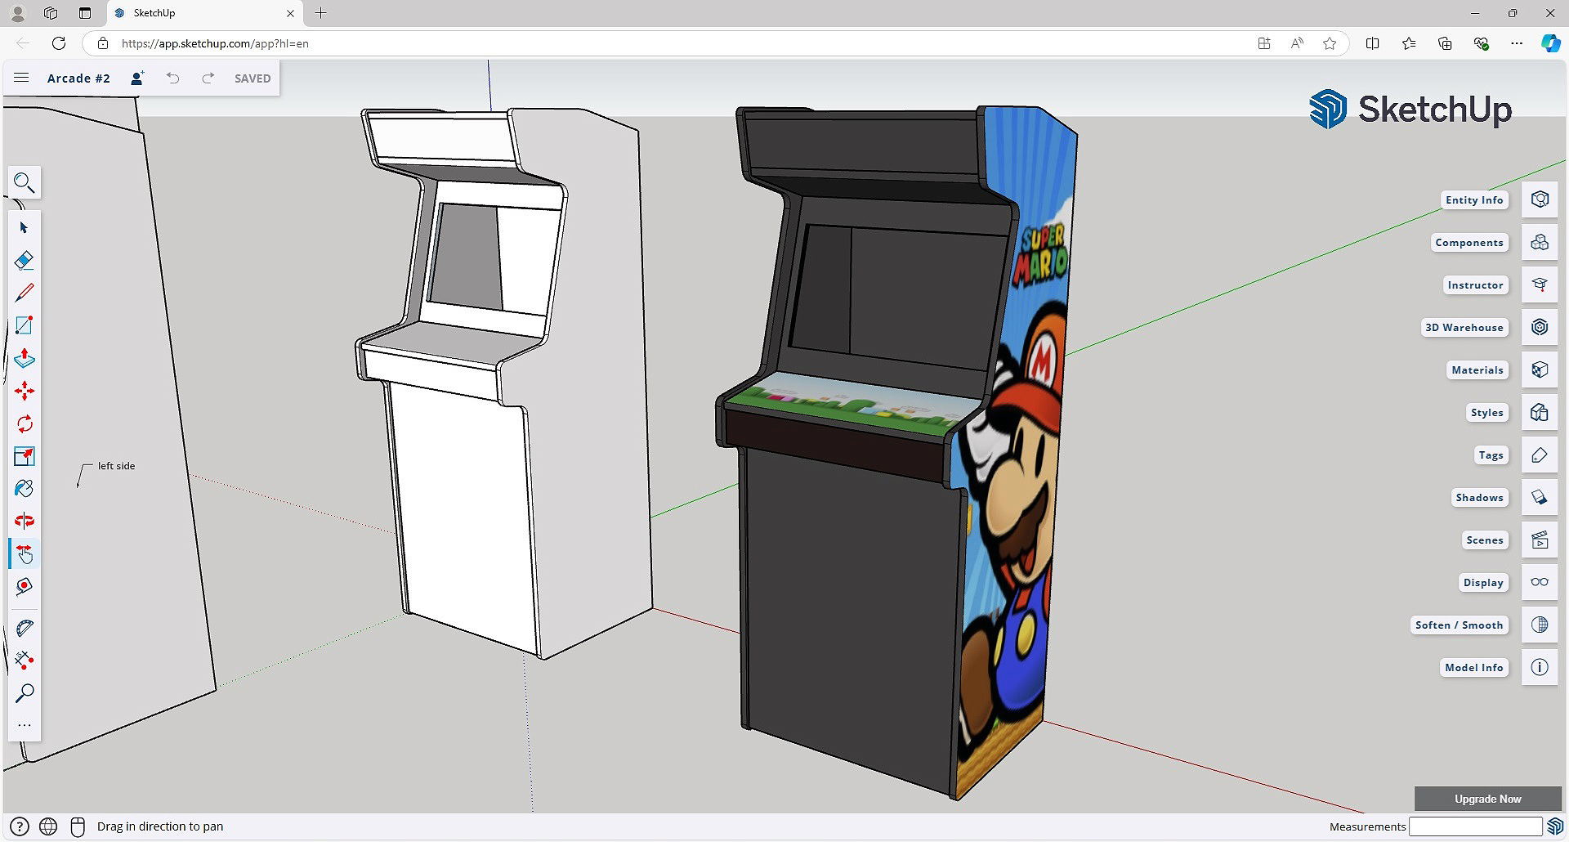The image size is (1569, 842).
Task: Activate the Push/Pull tool
Action: [25, 358]
